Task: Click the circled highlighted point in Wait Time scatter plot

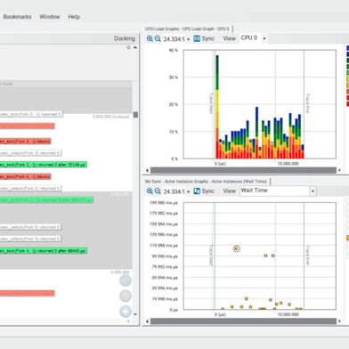Action: pyautogui.click(x=237, y=248)
